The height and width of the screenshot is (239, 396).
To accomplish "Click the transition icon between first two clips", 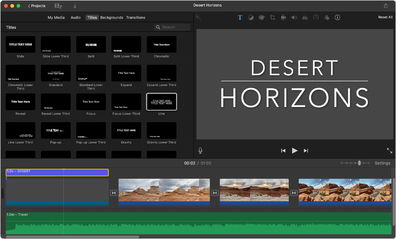I will (x=114, y=193).
